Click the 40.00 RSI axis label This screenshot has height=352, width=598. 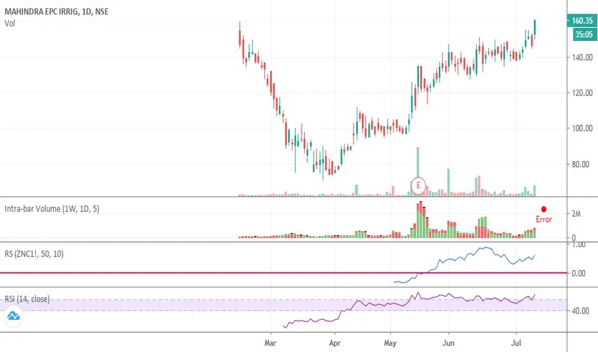click(x=581, y=311)
